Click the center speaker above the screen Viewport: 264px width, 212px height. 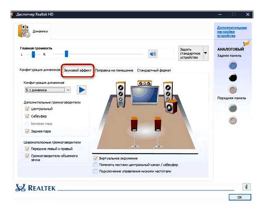[x=145, y=83]
